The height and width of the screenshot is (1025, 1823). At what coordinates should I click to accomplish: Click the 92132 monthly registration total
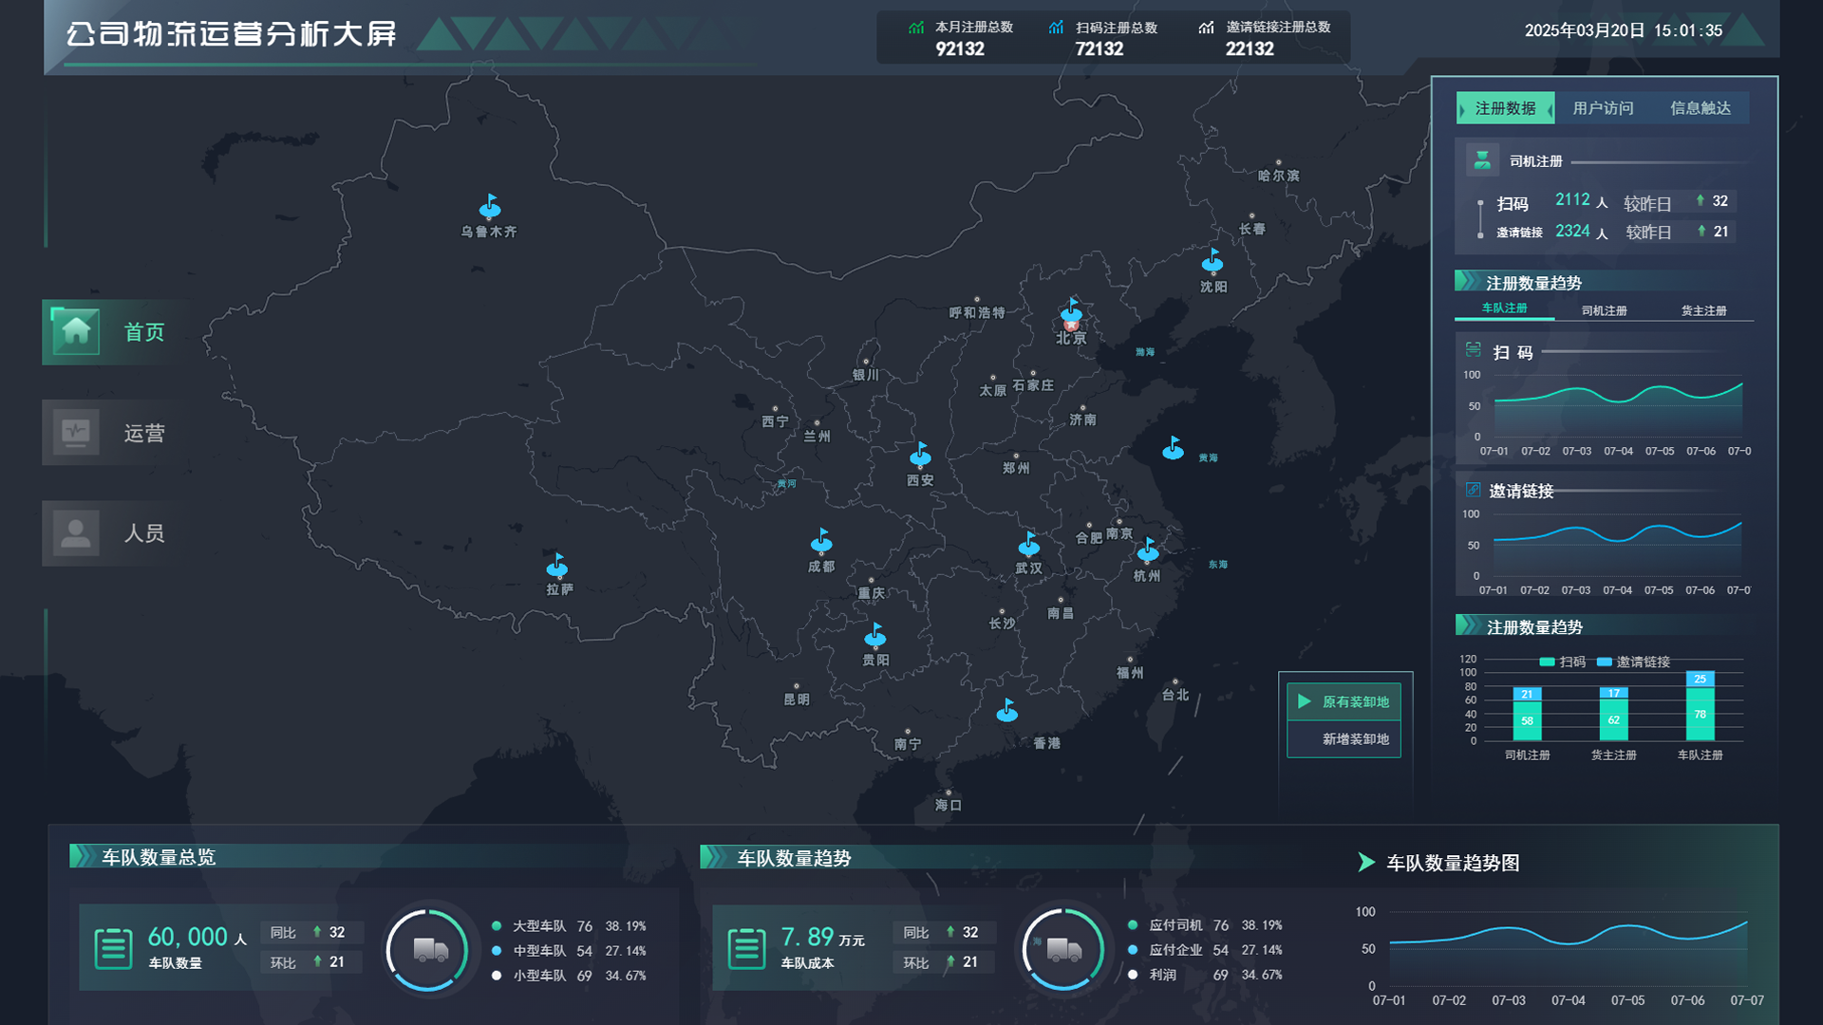coord(960,48)
